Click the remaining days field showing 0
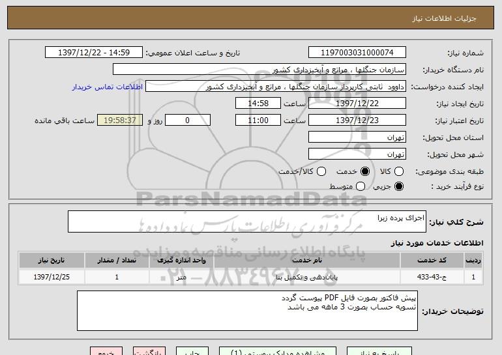This screenshot has height=355, width=502. (188, 121)
